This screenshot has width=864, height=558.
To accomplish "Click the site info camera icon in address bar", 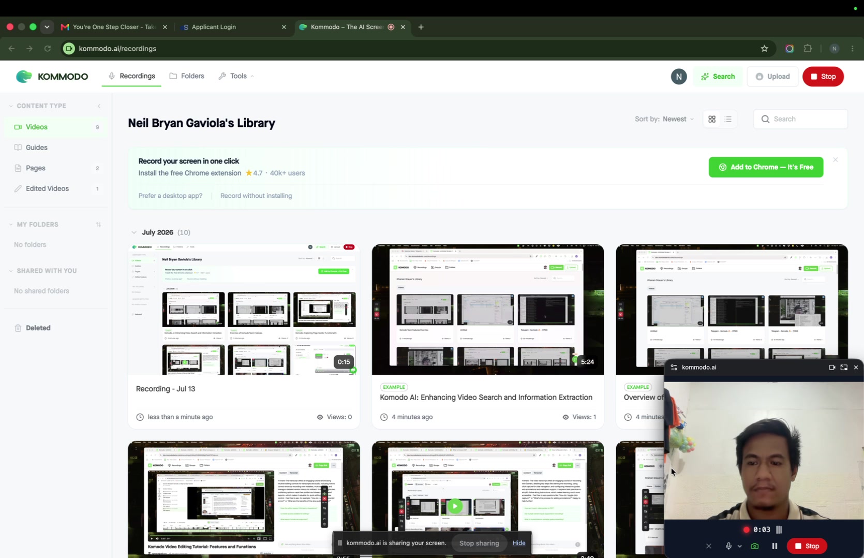I will point(69,49).
